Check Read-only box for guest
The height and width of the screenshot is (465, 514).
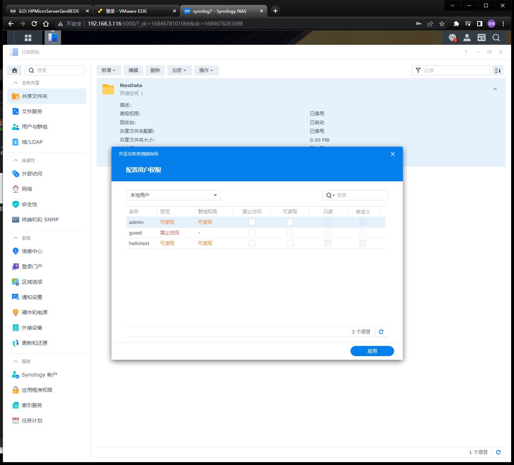pos(328,233)
